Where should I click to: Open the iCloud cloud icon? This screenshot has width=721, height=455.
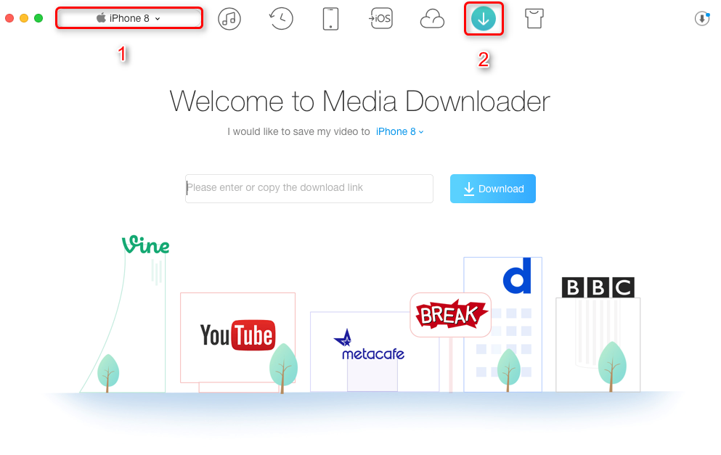pyautogui.click(x=432, y=20)
